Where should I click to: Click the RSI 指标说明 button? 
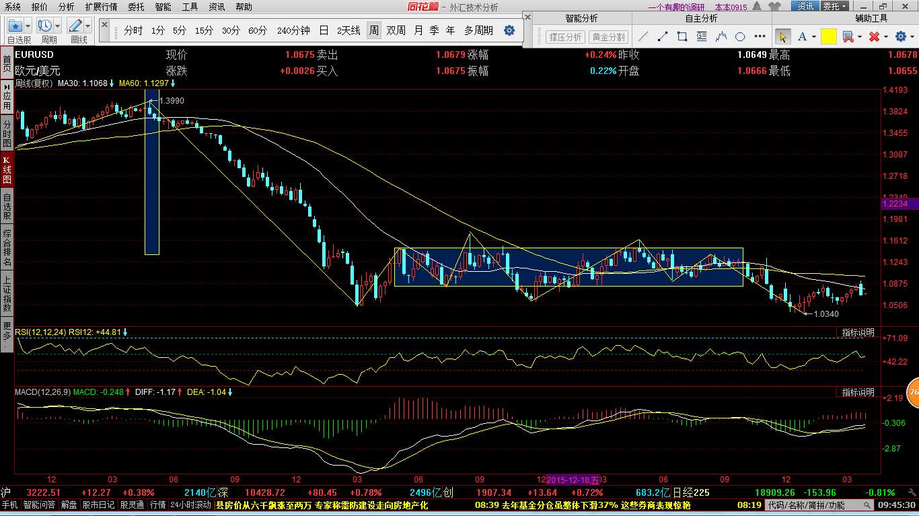coord(858,332)
